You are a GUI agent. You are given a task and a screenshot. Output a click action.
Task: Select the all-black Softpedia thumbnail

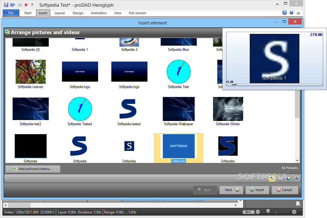[x=31, y=146]
